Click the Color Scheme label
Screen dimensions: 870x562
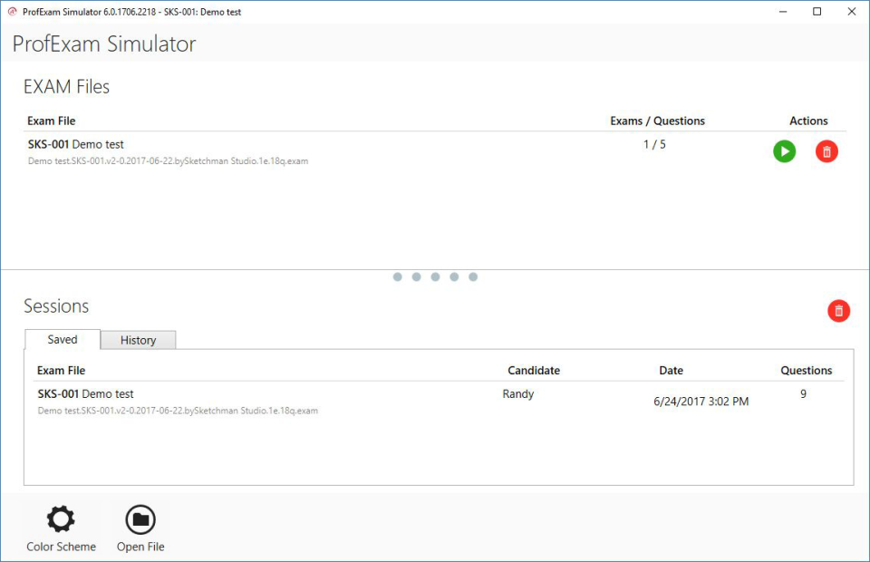(x=61, y=547)
